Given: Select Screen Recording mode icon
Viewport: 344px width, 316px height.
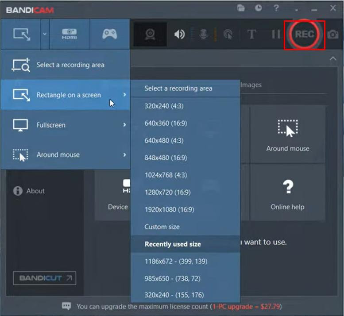Looking at the screenshot, I should tap(22, 34).
